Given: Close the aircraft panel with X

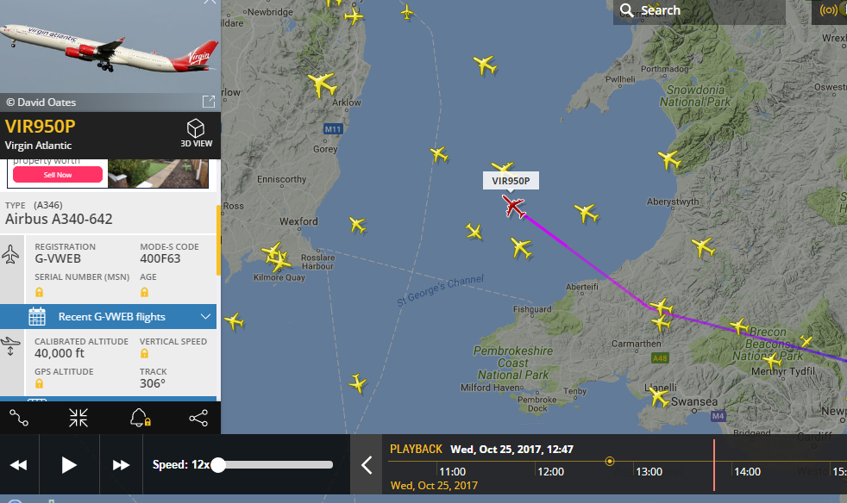Looking at the screenshot, I should coord(210,2).
